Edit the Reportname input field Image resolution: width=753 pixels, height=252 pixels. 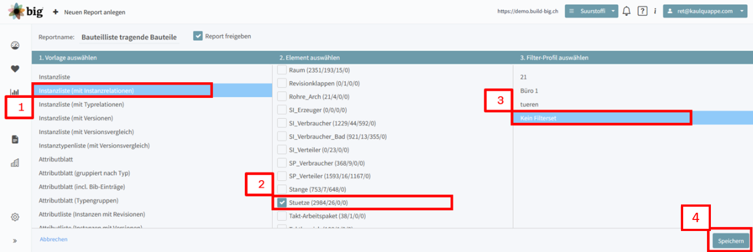click(129, 38)
